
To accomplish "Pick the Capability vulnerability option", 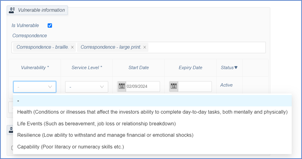I will coord(70,147).
